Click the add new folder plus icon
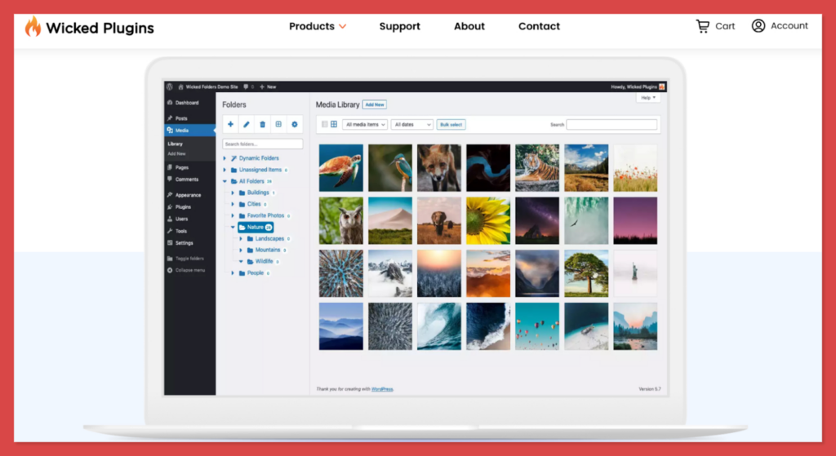The width and height of the screenshot is (836, 456). 230,124
